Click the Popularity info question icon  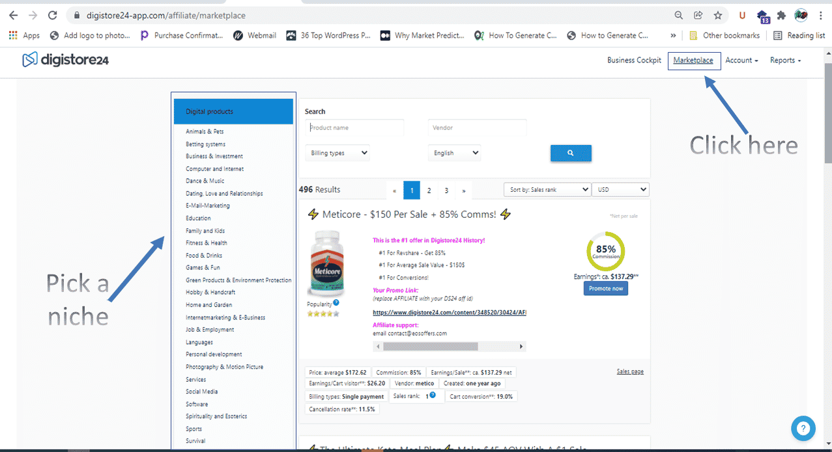pyautogui.click(x=336, y=302)
